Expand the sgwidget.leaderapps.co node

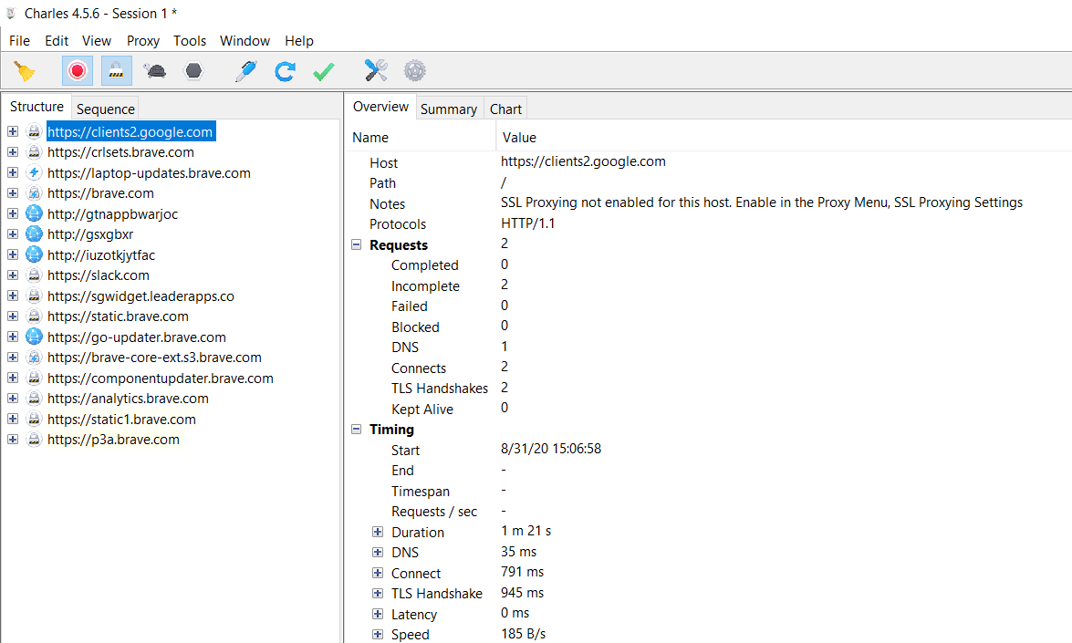coord(13,296)
